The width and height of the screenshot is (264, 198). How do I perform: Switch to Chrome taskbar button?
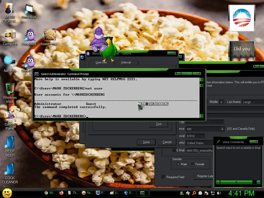tap(49, 193)
